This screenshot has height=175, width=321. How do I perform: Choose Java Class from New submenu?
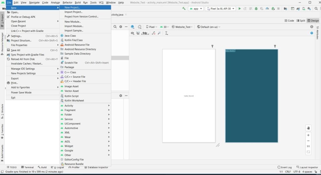click(85, 36)
